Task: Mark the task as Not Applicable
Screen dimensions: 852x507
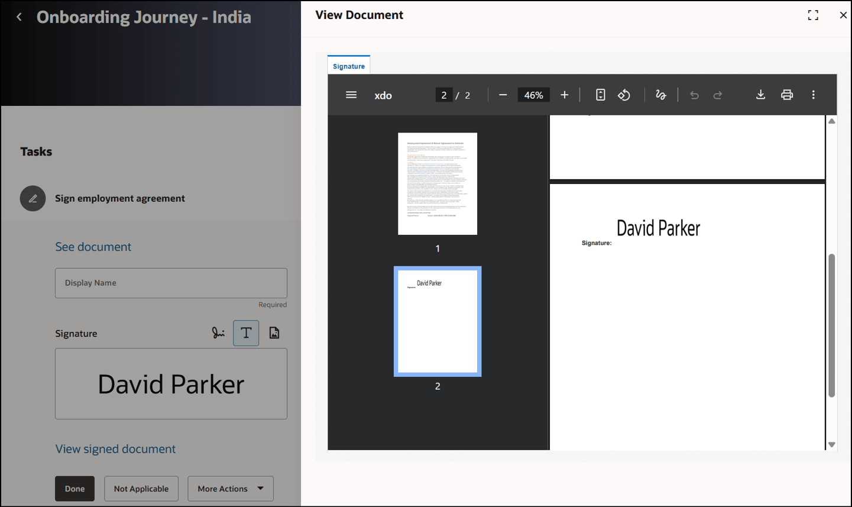Action: (141, 489)
